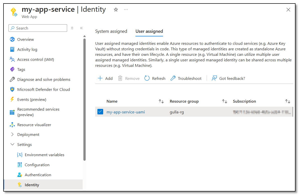The height and width of the screenshot is (195, 299).
Task: Click the Refresh icon
Action: coord(147,78)
